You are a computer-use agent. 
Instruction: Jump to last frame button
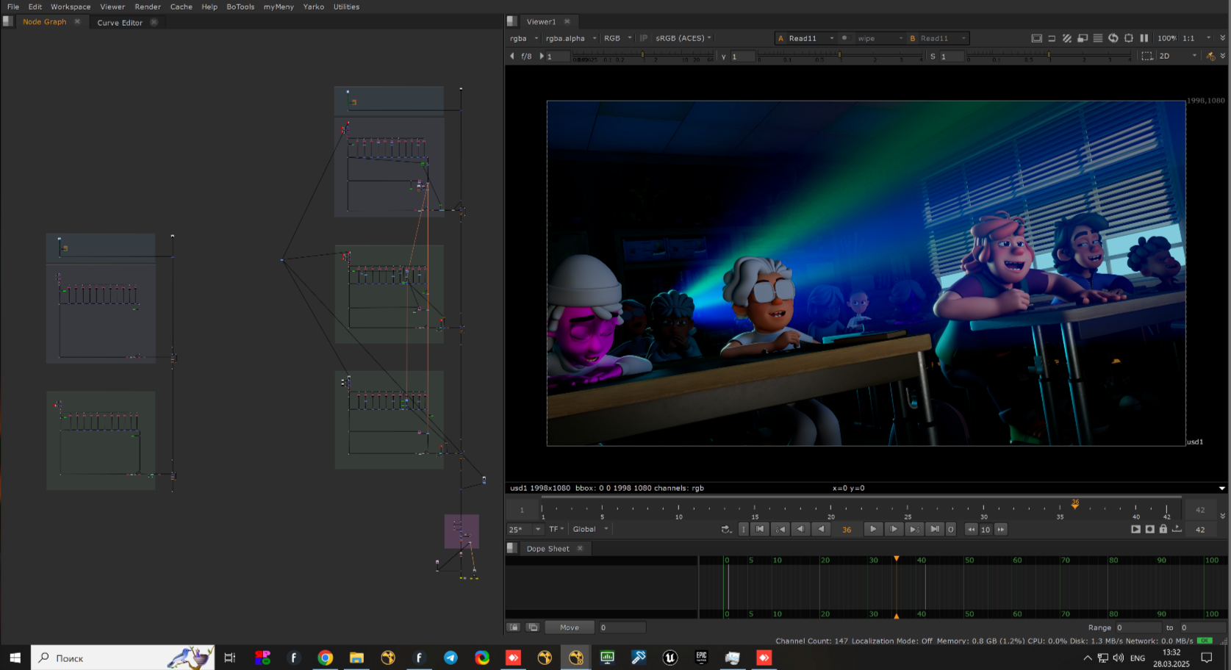pos(934,529)
